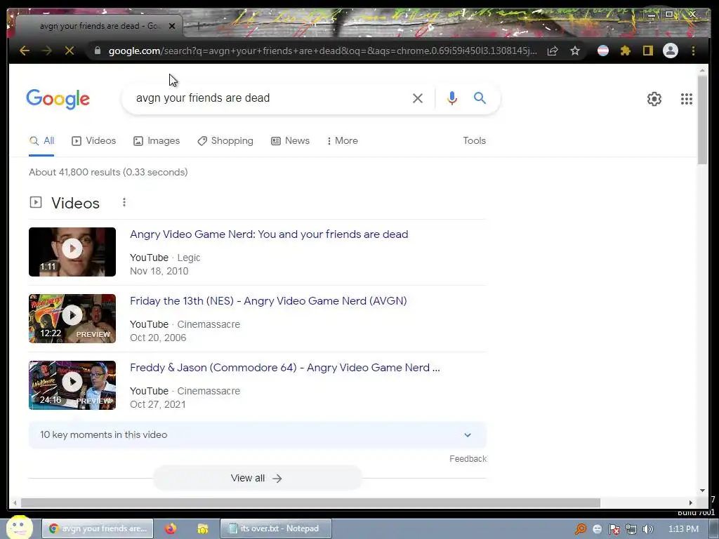Play the Friday the 13th video thumbnail
Image resolution: width=719 pixels, height=539 pixels.
[x=72, y=319]
